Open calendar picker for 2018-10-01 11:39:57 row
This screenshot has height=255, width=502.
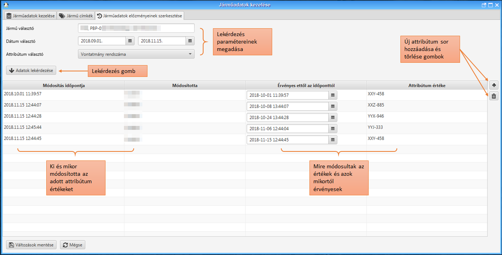pyautogui.click(x=333, y=95)
